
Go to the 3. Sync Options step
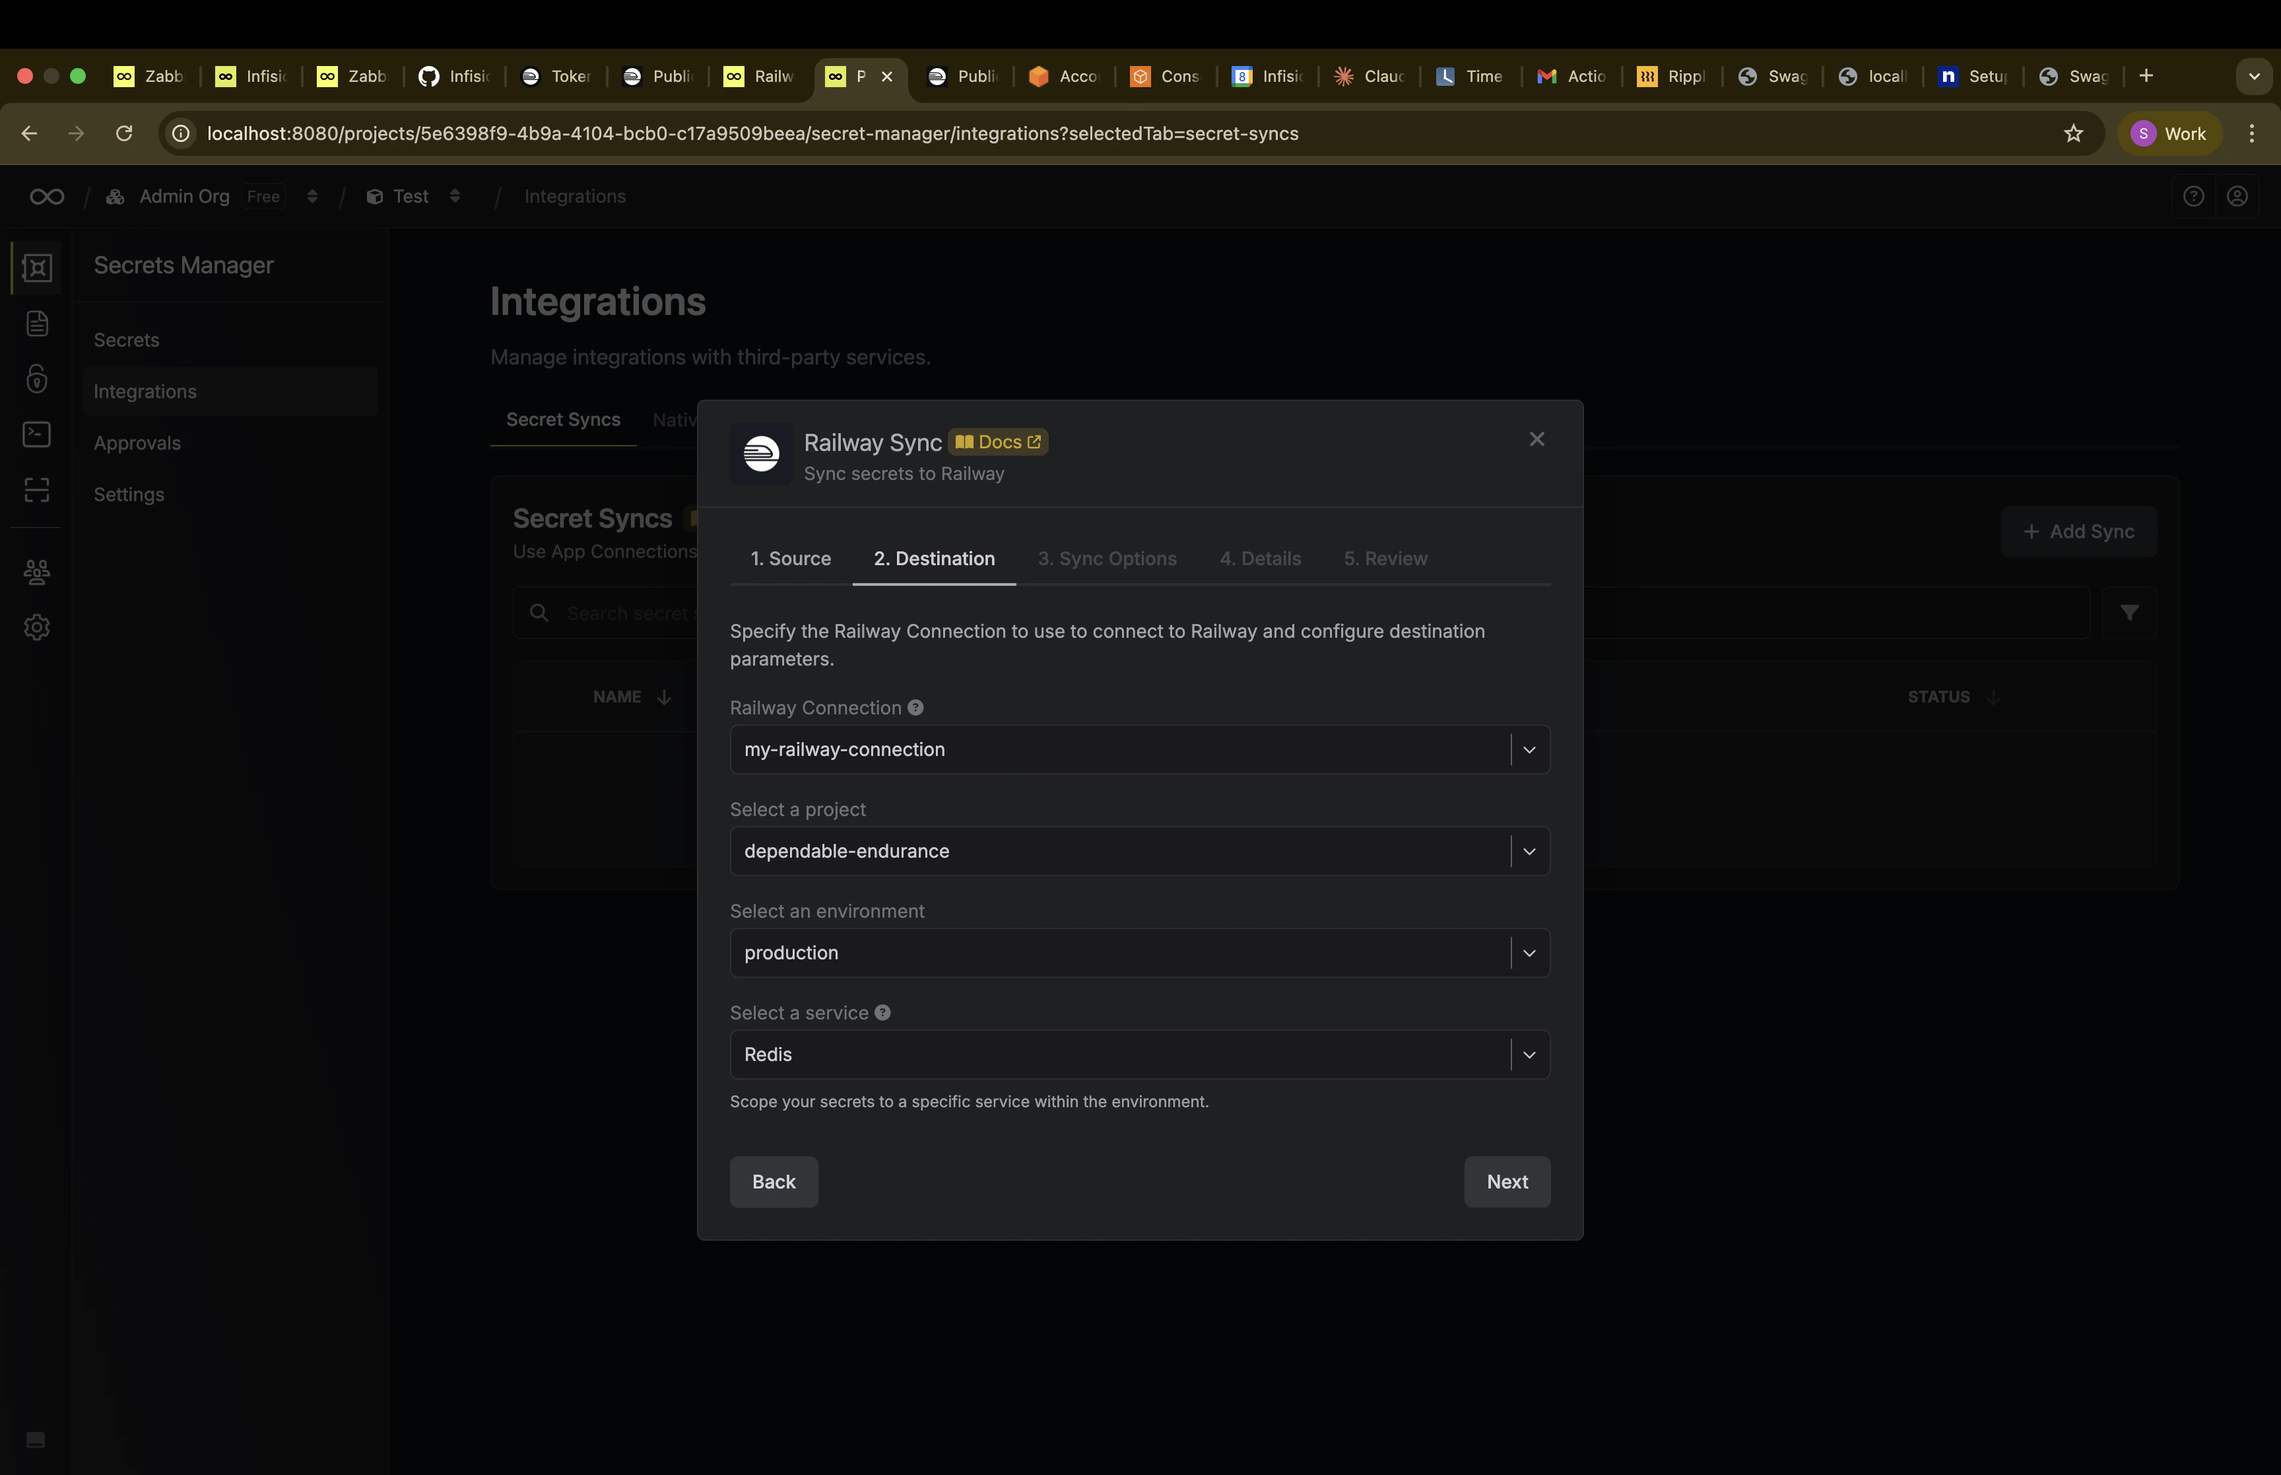click(x=1107, y=559)
